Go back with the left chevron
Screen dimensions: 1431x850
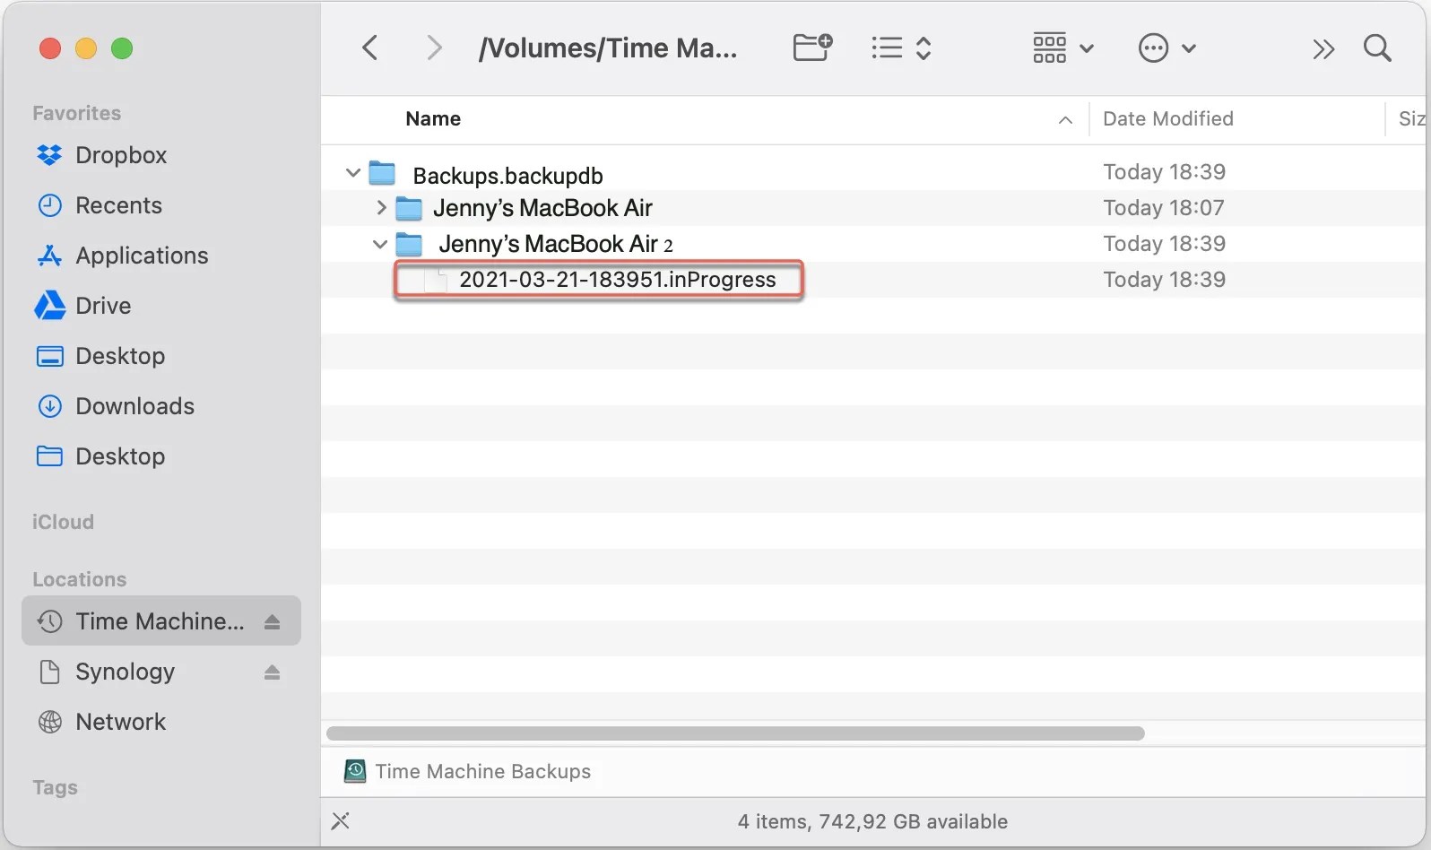tap(369, 48)
